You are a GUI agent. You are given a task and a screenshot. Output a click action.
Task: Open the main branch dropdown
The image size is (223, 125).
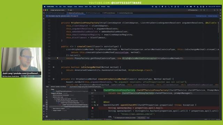point(71,10)
